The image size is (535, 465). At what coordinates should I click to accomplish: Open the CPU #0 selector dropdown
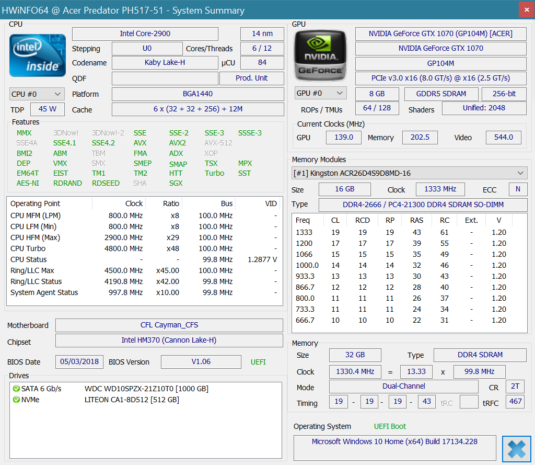point(37,94)
